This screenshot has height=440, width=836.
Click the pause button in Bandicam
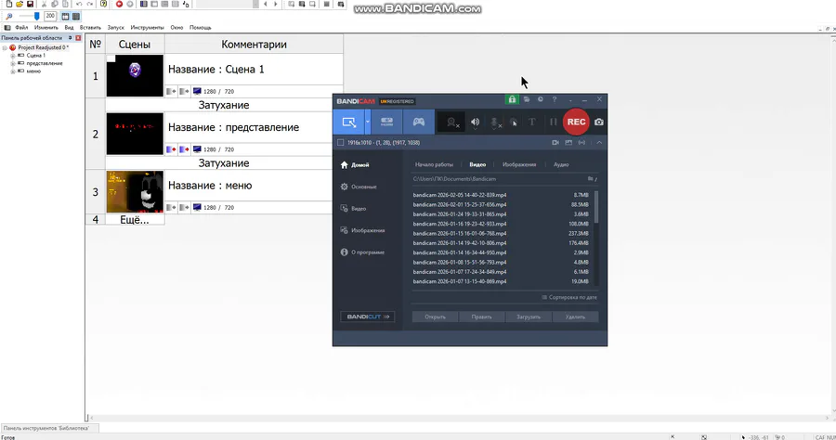click(x=553, y=122)
